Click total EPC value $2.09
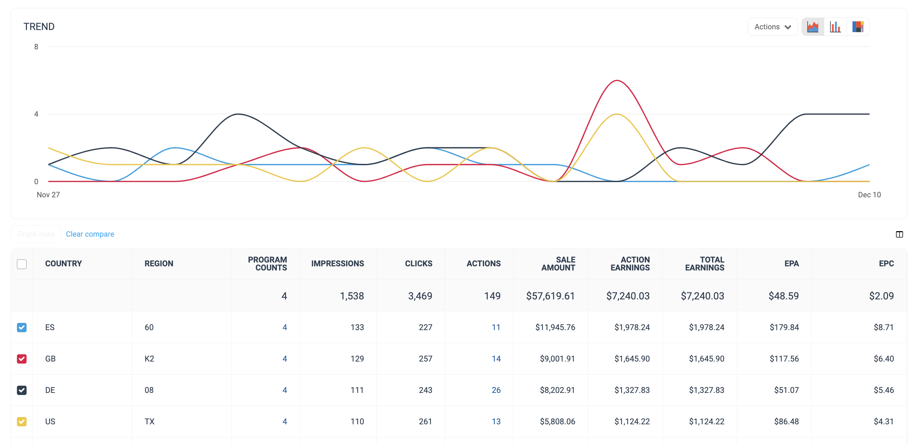This screenshot has width=916, height=445. click(881, 296)
